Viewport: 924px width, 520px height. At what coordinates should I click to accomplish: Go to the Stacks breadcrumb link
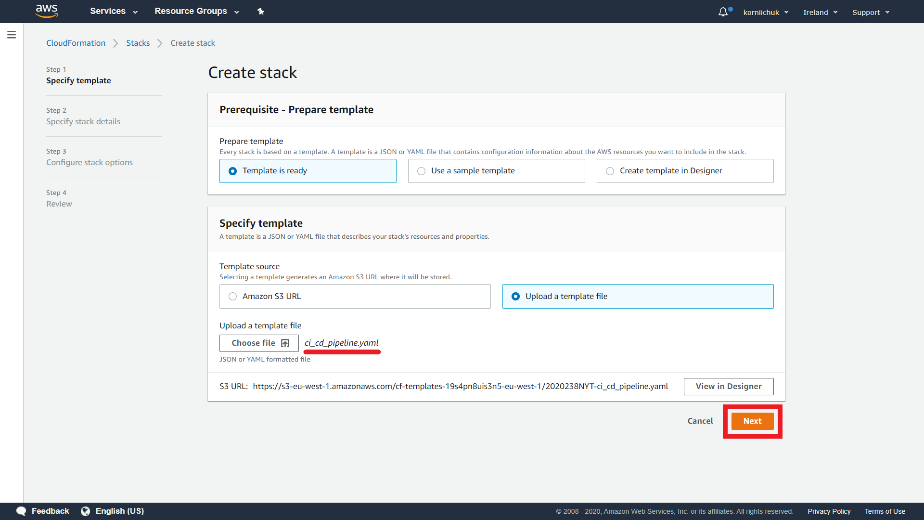click(x=138, y=43)
